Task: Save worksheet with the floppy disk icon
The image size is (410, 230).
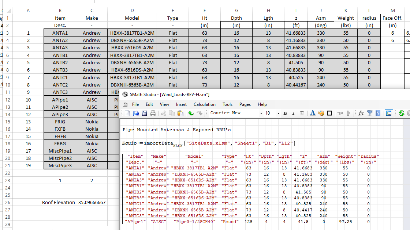Action: (145, 113)
